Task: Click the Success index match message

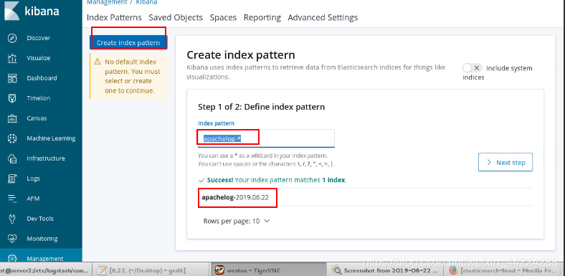Action: pyautogui.click(x=272, y=180)
